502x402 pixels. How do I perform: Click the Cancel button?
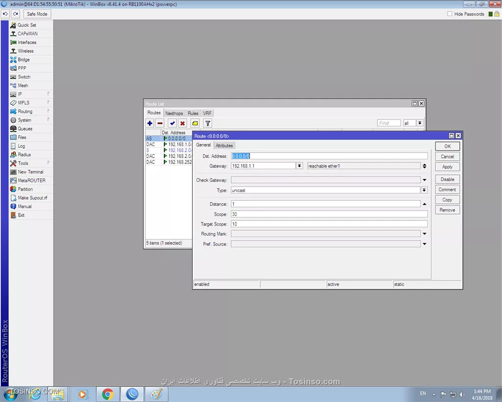tap(448, 157)
